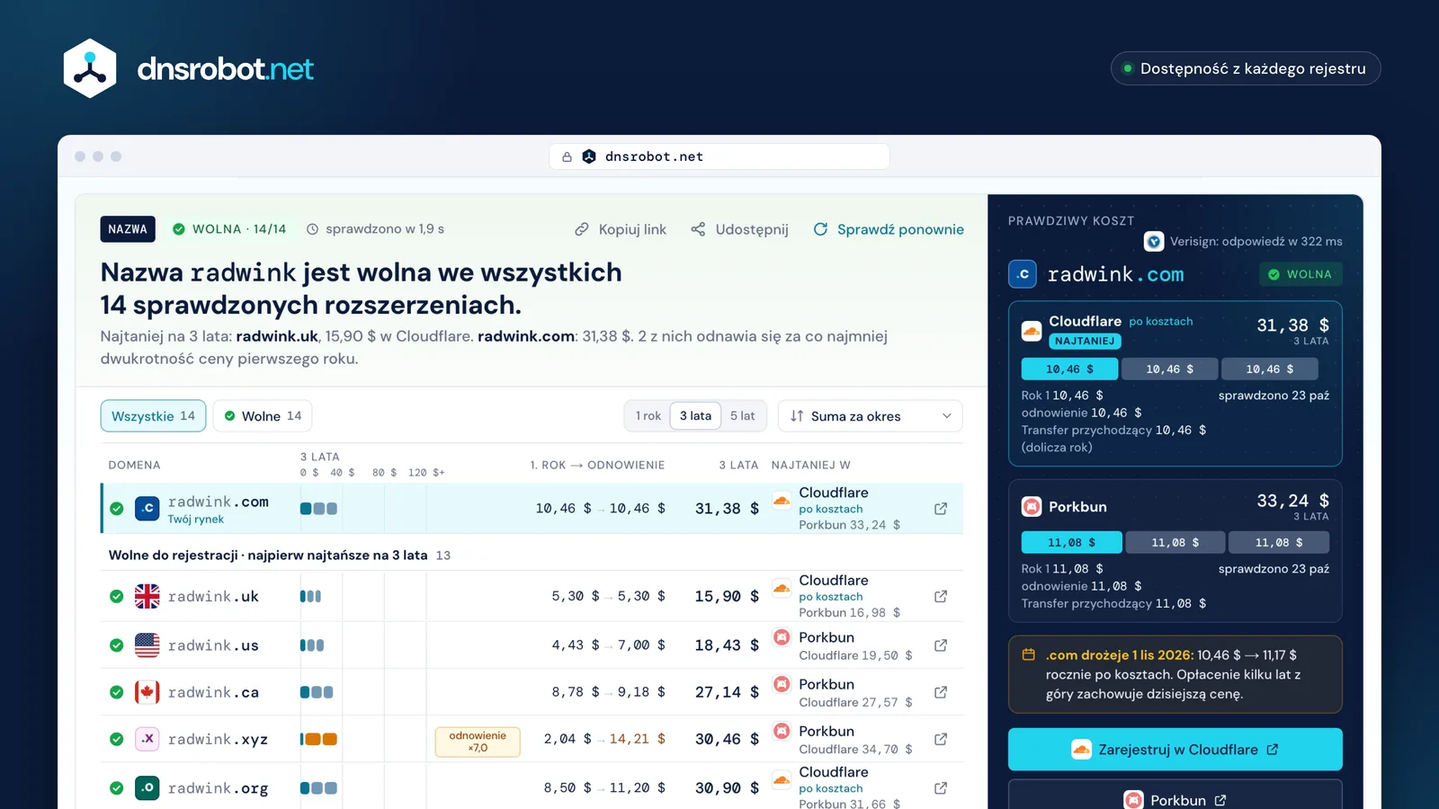Image resolution: width=1439 pixels, height=809 pixels.
Task: Click the Cloudflare logo in the cost card
Action: click(x=1032, y=331)
